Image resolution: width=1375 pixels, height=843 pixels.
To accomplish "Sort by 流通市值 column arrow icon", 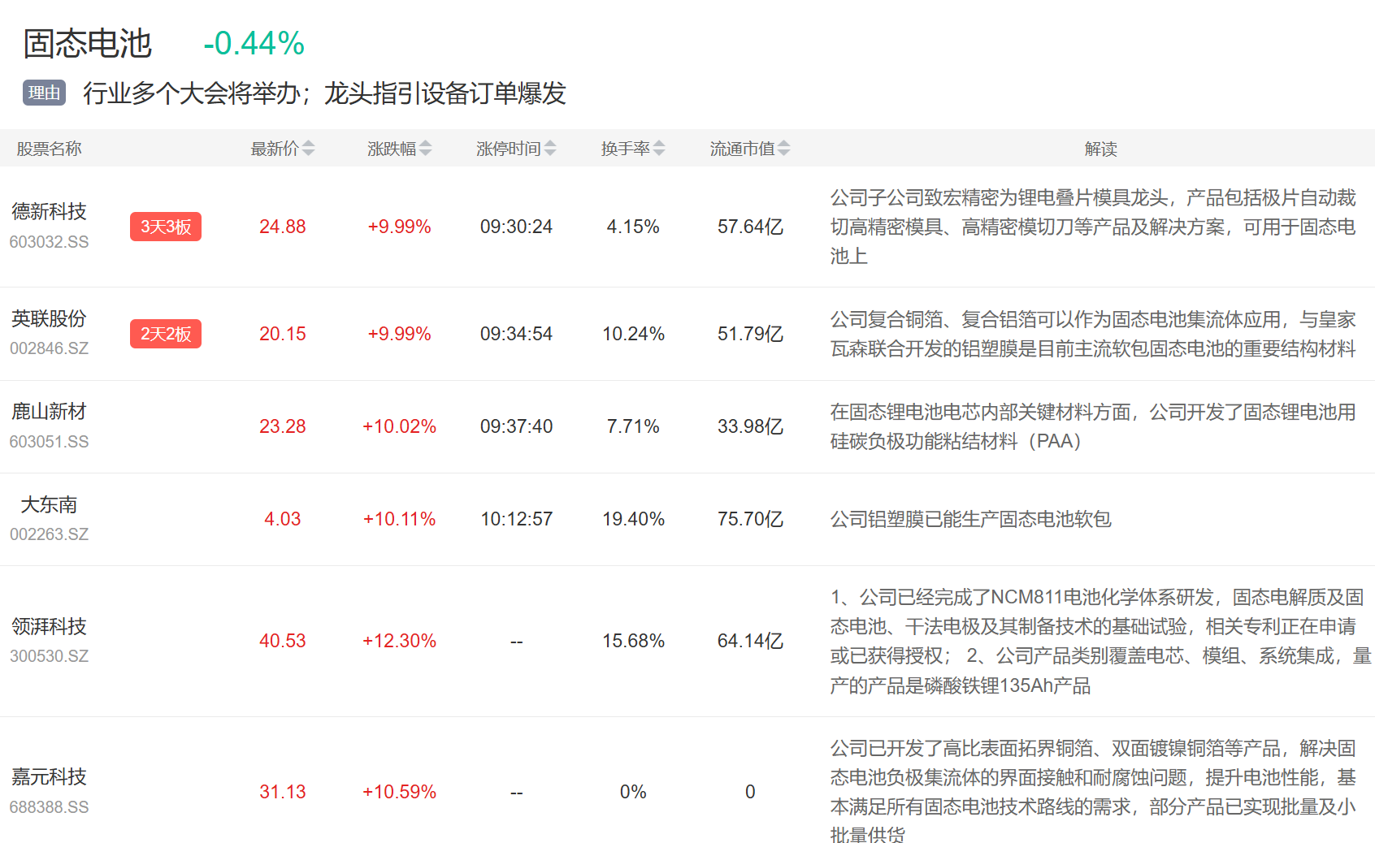I will point(783,149).
